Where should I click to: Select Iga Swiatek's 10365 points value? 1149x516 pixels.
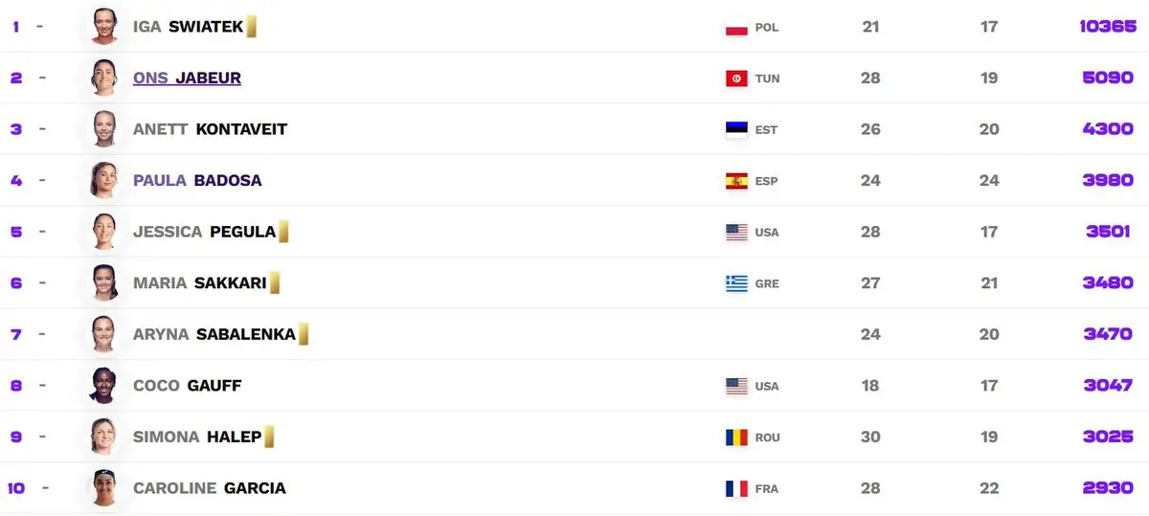[x=1108, y=27]
